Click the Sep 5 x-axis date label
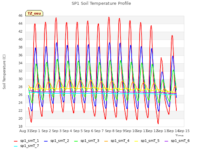 point(78,131)
